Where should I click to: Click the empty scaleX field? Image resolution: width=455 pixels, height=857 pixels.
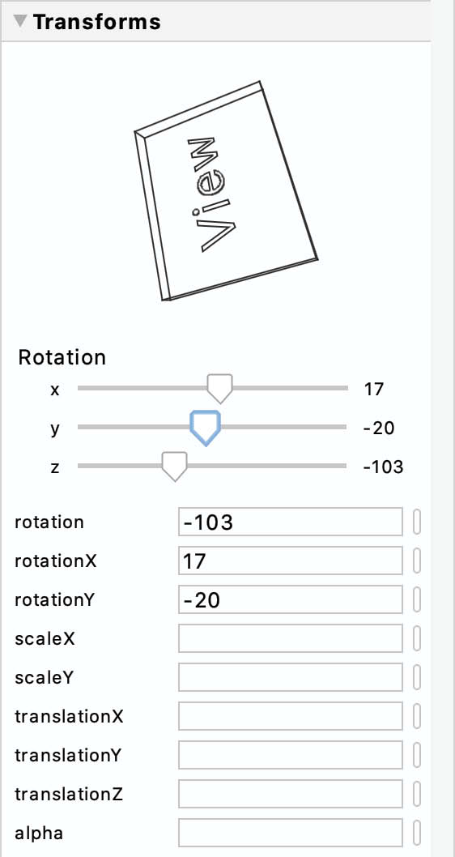[x=291, y=638]
